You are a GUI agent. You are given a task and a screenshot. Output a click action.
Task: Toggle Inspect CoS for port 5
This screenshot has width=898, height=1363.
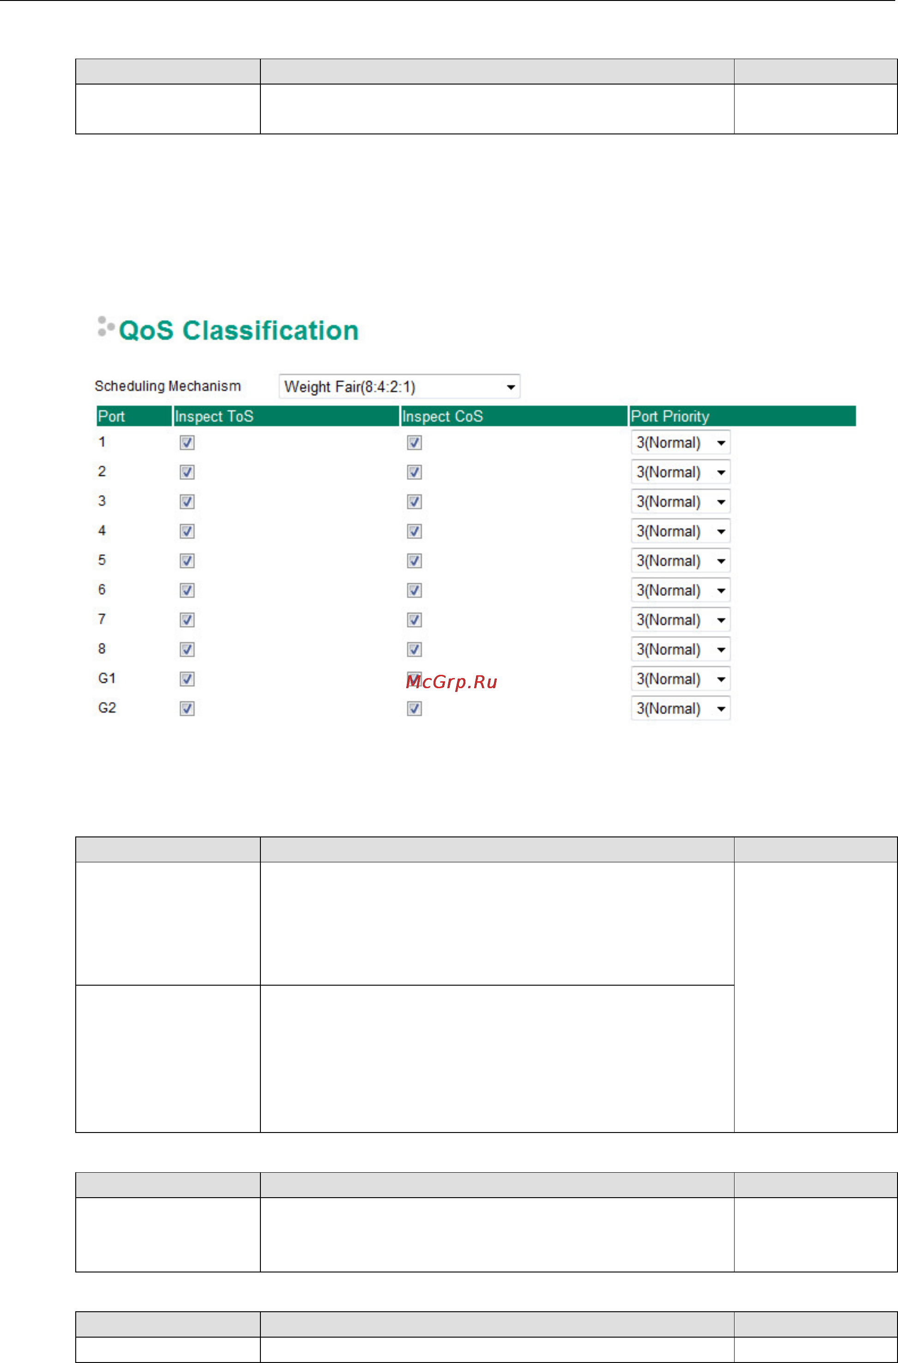coord(415,561)
